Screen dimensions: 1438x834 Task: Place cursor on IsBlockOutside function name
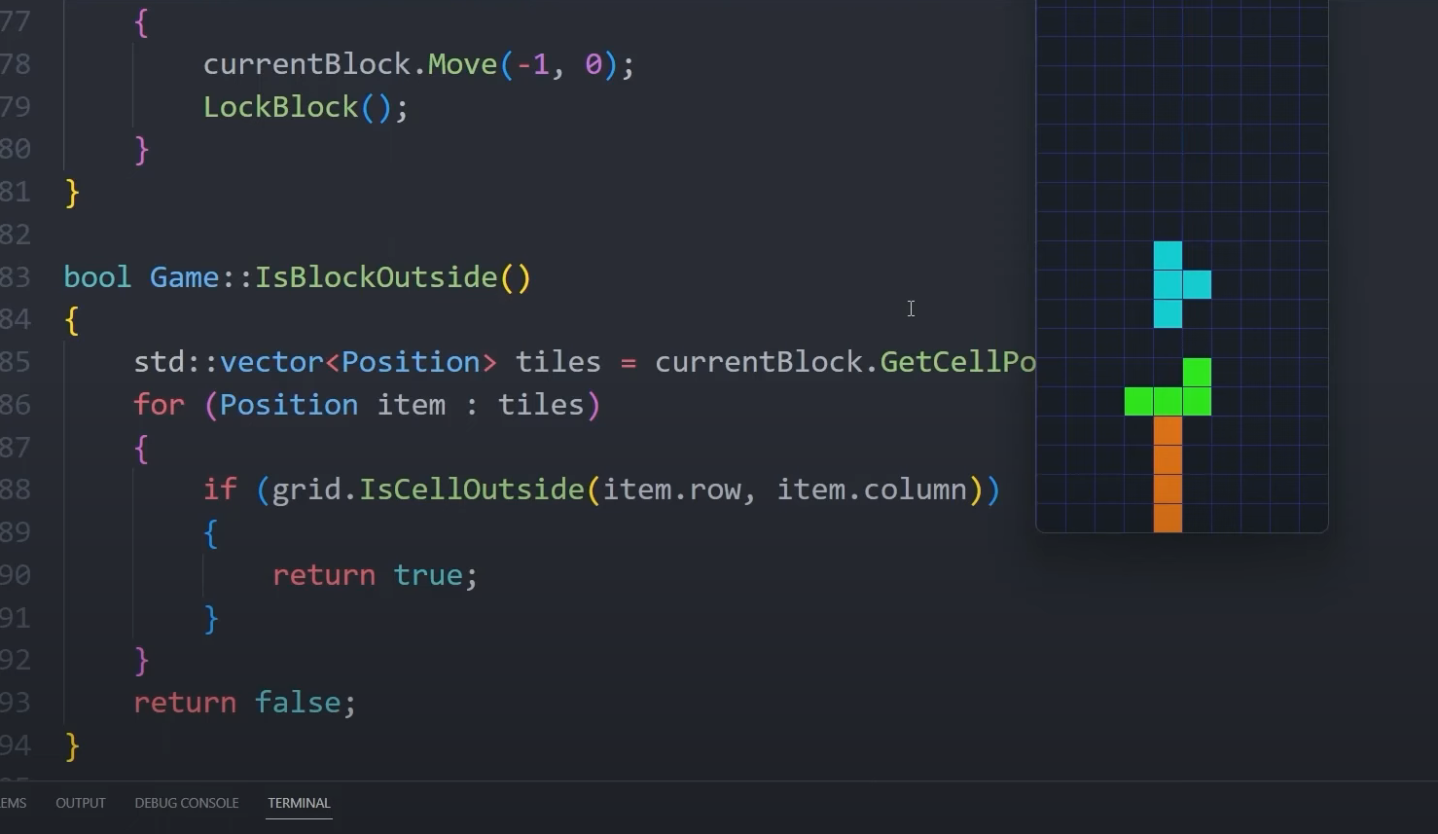pos(377,277)
